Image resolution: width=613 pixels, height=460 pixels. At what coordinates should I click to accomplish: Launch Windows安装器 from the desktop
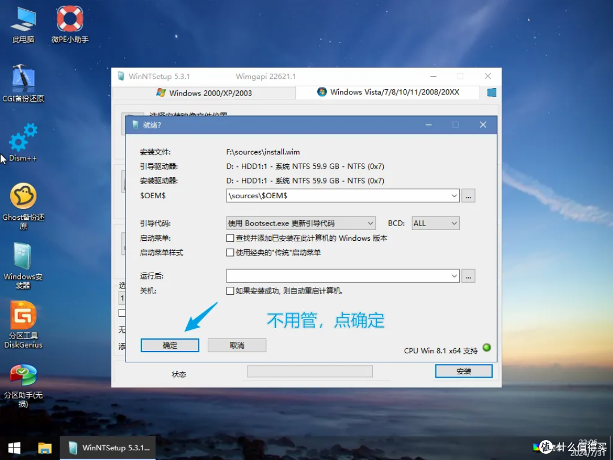tap(23, 262)
